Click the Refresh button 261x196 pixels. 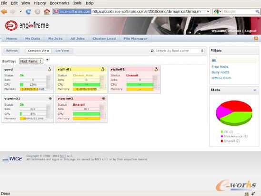pos(11,51)
